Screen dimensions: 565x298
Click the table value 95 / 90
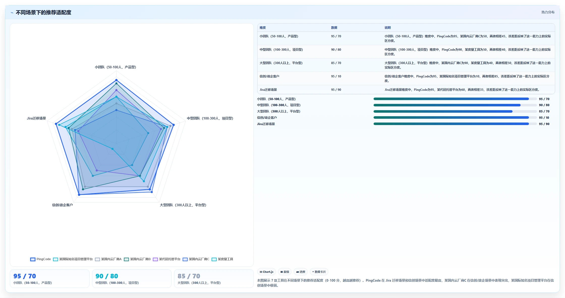pyautogui.click(x=336, y=90)
